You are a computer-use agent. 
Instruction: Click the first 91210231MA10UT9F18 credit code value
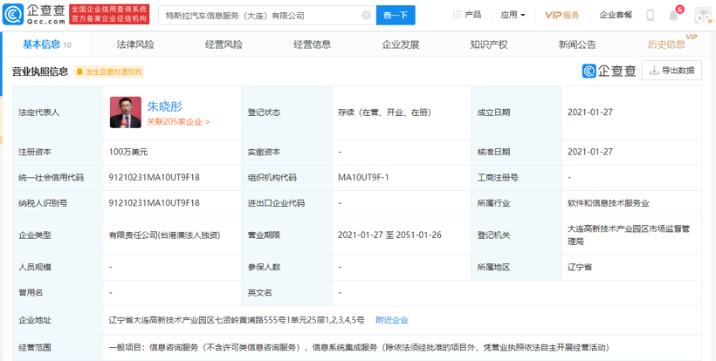[x=155, y=177]
